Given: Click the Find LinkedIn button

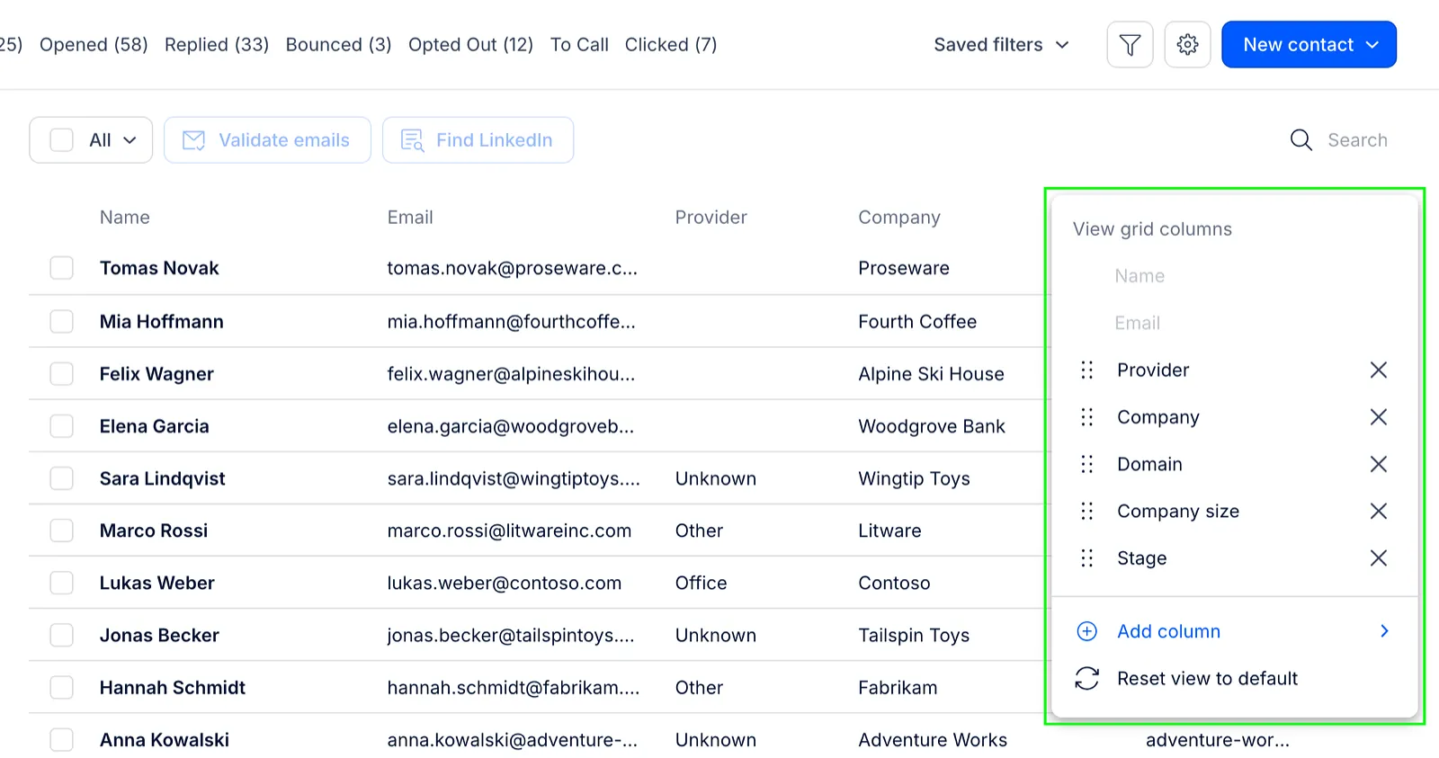Looking at the screenshot, I should point(478,140).
